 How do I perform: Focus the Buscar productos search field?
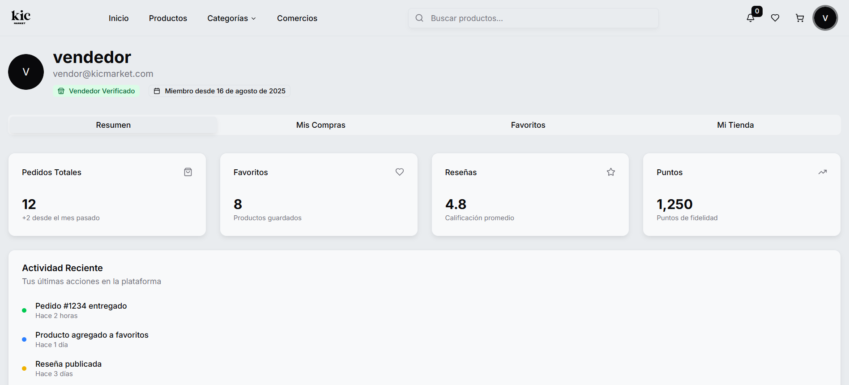tap(533, 18)
